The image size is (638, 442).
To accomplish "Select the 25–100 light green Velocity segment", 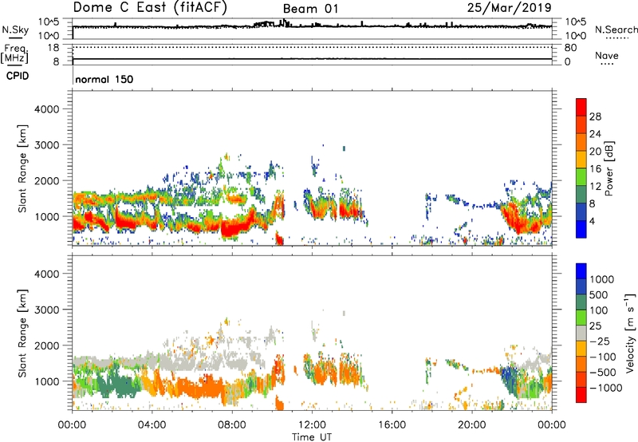I will (581, 318).
